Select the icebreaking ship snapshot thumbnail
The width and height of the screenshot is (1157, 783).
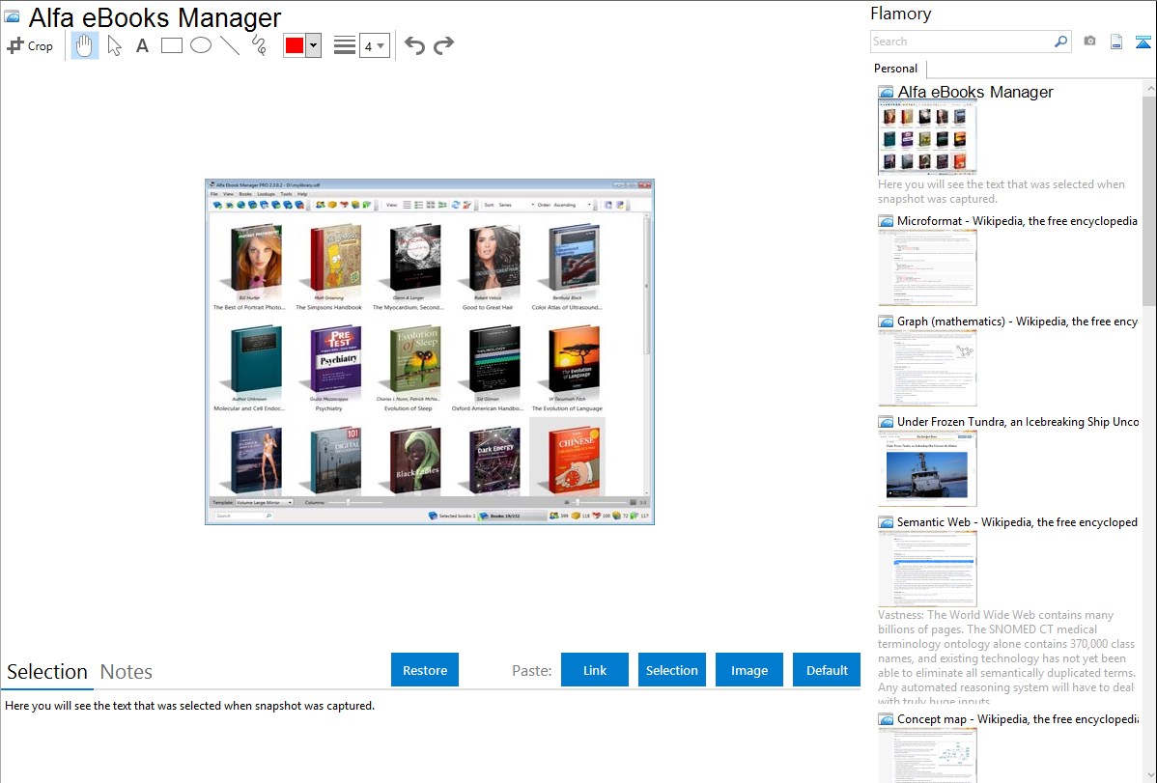pyautogui.click(x=927, y=468)
